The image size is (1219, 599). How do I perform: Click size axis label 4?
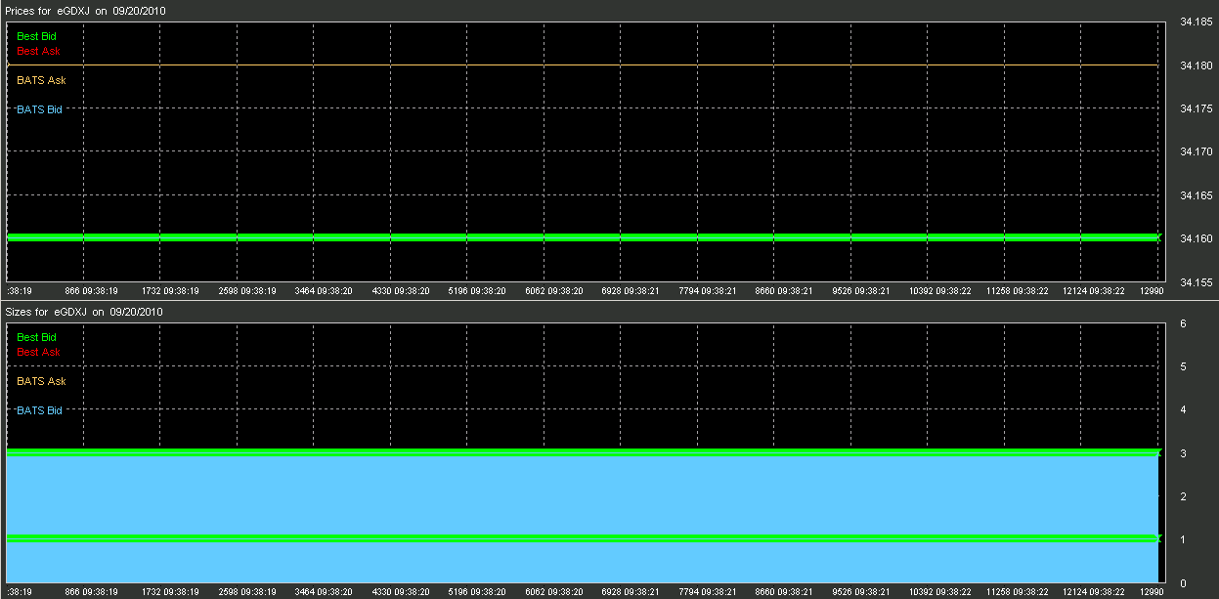(x=1183, y=409)
